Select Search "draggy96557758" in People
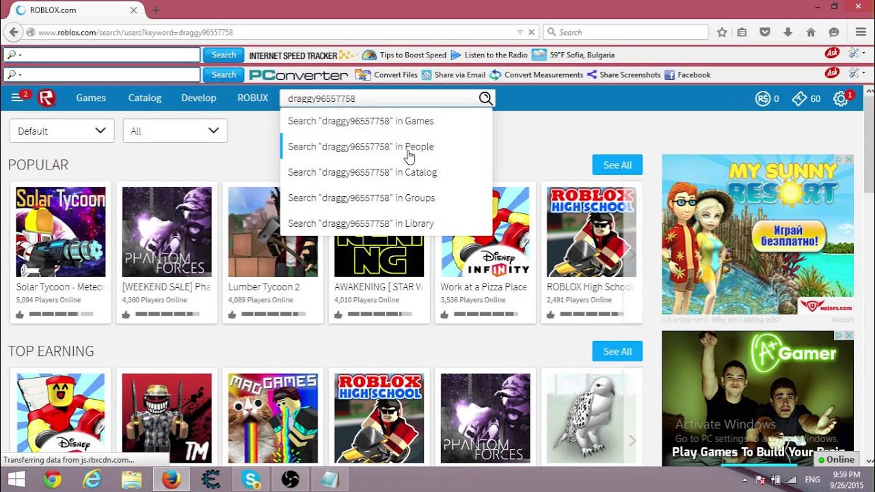This screenshot has width=875, height=492. 386,146
